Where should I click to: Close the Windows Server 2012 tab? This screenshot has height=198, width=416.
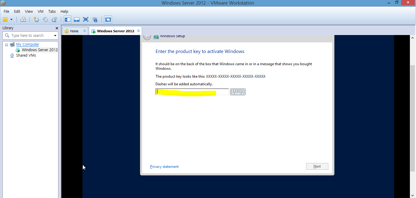[x=138, y=31]
